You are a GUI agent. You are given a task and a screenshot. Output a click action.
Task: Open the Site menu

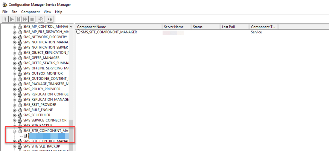[x=14, y=12]
